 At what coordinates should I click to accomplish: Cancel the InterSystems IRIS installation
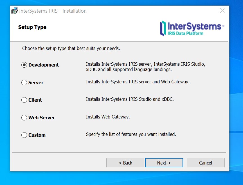(x=206, y=163)
